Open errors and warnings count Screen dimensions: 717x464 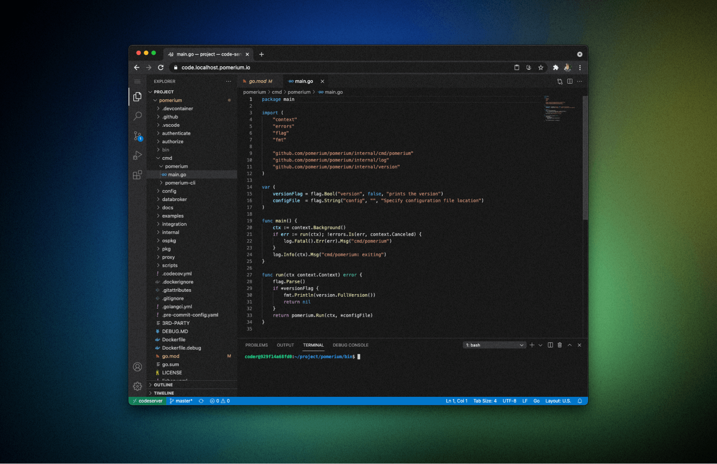220,401
